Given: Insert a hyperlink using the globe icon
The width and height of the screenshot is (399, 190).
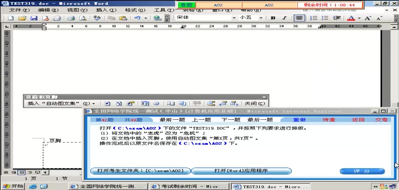Looking at the screenshot, I should pyautogui.click(x=158, y=18).
